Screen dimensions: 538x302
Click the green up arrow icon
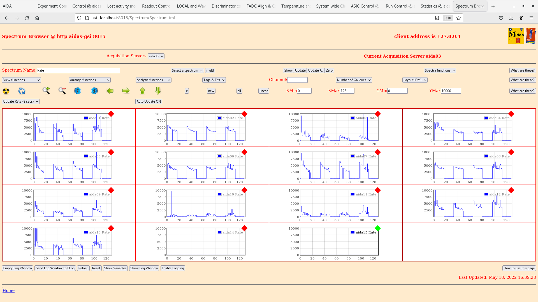point(142,91)
